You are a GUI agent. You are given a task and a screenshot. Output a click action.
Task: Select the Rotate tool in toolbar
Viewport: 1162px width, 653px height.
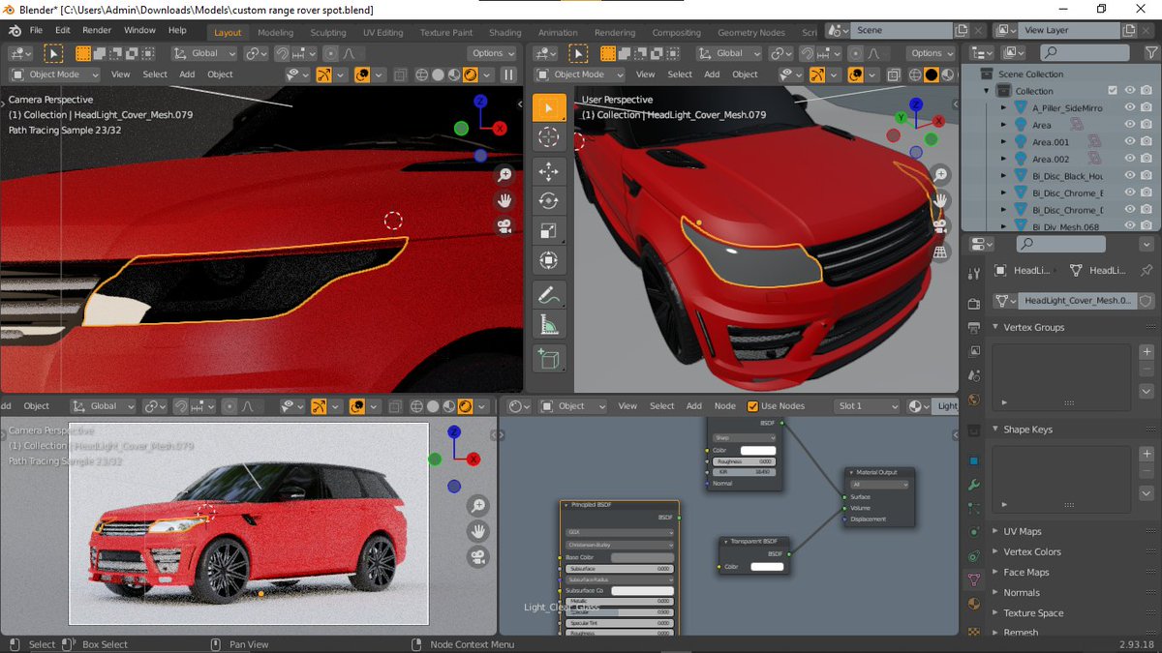click(549, 201)
